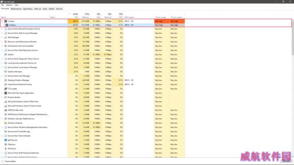Sort processes by Network column header
The image size is (294, 165).
click(x=107, y=15)
